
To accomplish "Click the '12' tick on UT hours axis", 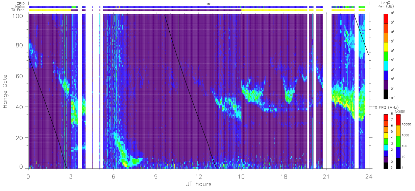I will [199, 176].
